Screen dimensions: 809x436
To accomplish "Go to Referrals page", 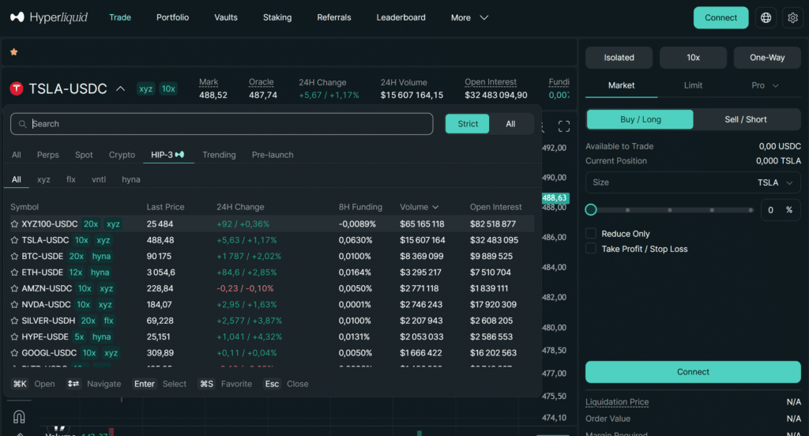I will tap(334, 17).
